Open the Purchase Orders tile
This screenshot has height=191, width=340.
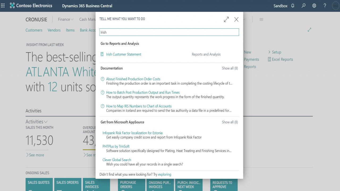click(x=131, y=185)
